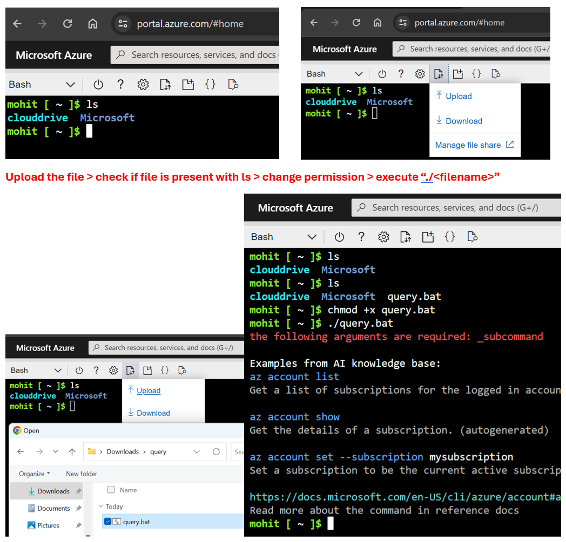
Task: Open help icon in top-left screenshot toolbar
Action: (120, 85)
